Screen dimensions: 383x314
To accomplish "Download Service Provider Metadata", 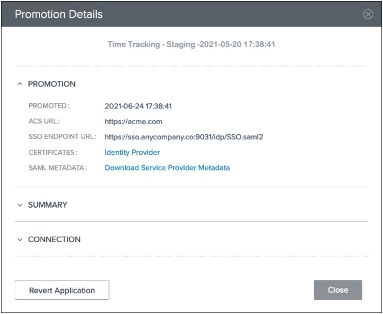I will [167, 167].
